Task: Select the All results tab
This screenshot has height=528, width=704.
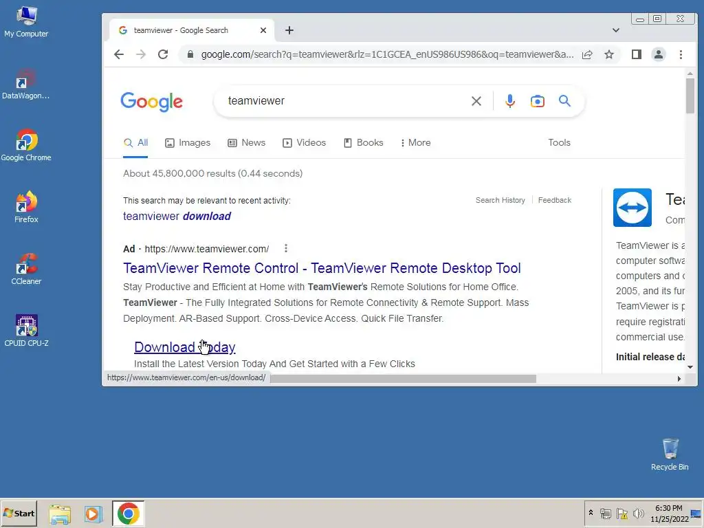Action: click(135, 143)
